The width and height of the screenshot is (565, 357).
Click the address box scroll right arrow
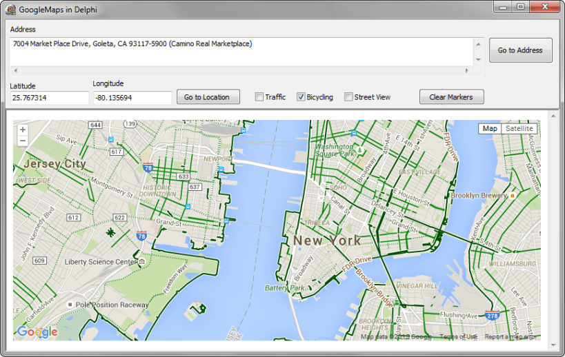click(x=467, y=70)
